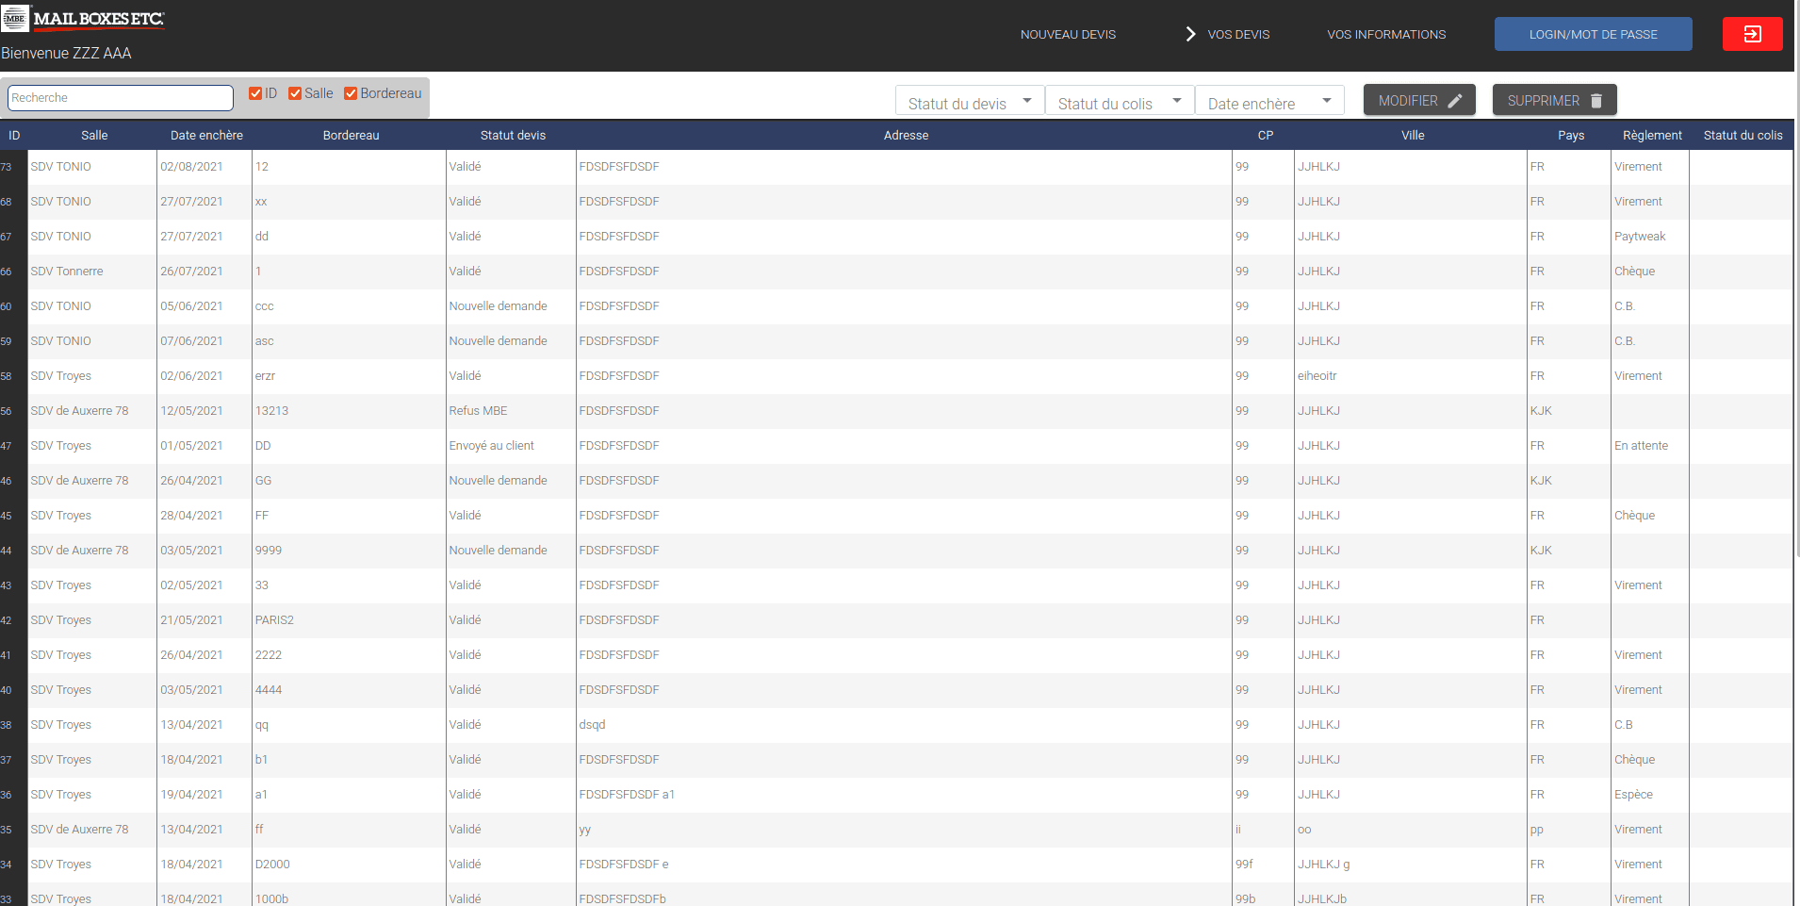Screen dimensions: 1800x906
Task: Click the Recherche search field
Action: tap(121, 98)
